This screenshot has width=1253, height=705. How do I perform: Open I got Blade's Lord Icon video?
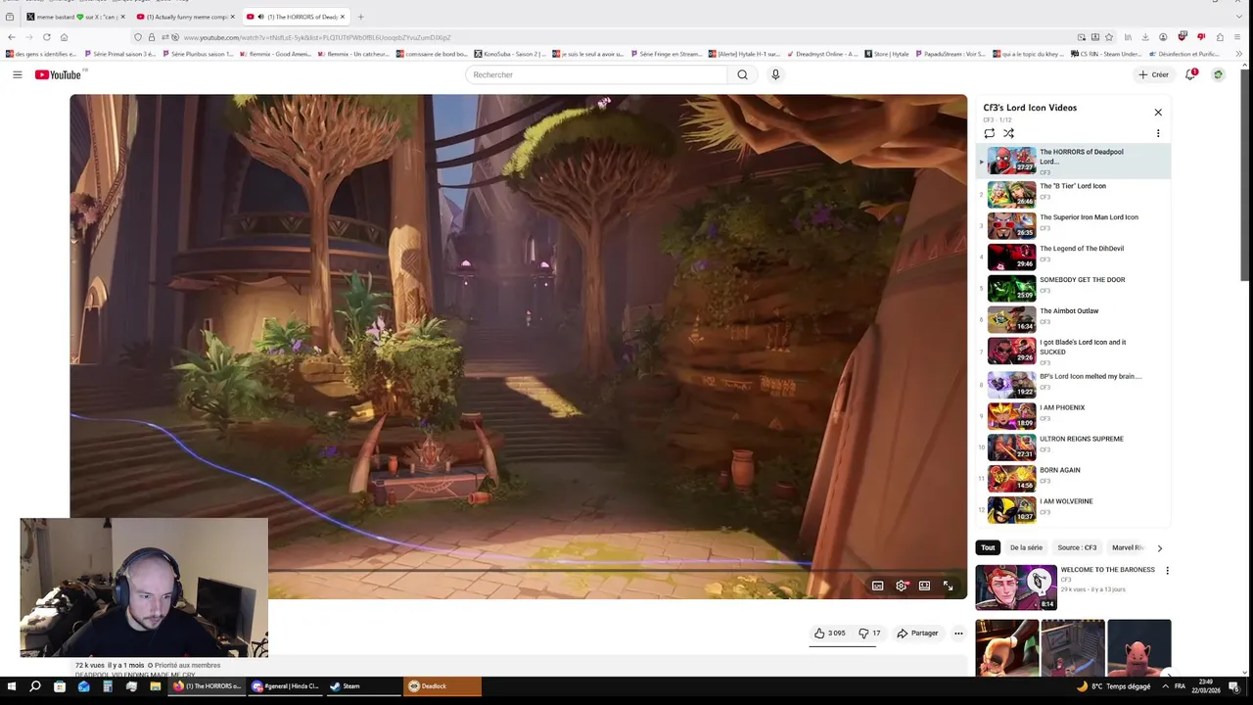(x=1074, y=351)
